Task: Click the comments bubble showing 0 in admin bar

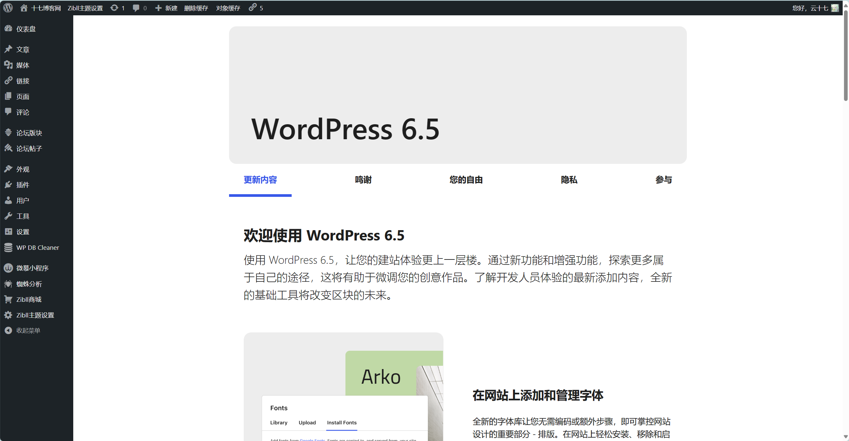Action: coord(137,7)
